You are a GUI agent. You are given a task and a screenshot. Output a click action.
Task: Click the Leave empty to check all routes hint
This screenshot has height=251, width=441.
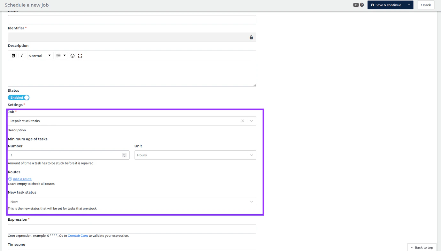31,184
